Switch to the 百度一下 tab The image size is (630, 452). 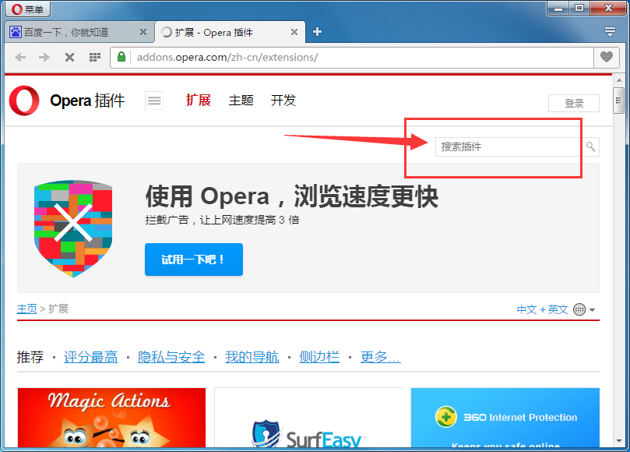[x=79, y=32]
